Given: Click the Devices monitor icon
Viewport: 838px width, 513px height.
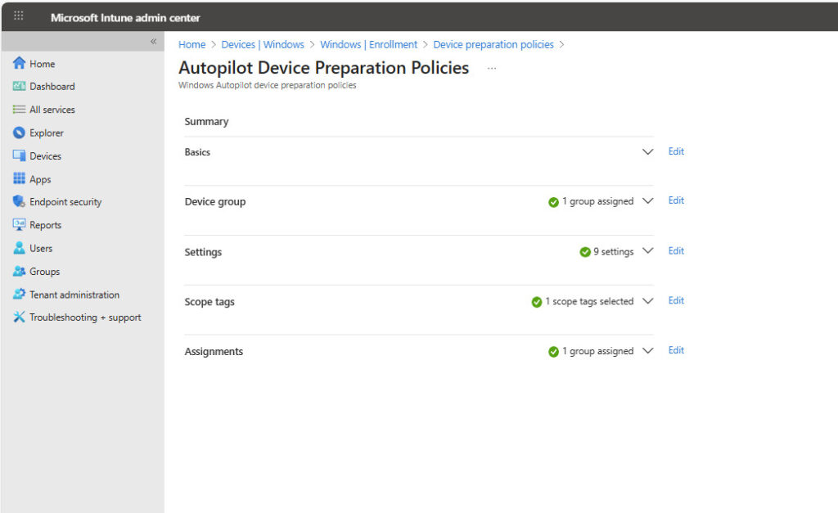Looking at the screenshot, I should (x=20, y=156).
